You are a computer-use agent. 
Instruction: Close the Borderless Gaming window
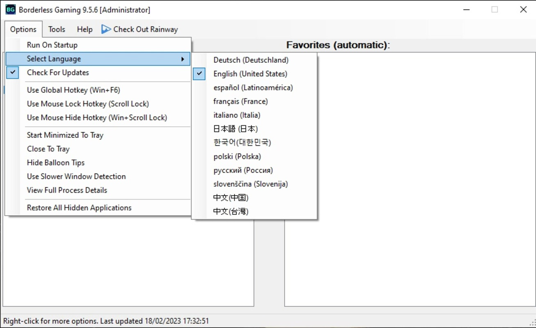point(523,9)
